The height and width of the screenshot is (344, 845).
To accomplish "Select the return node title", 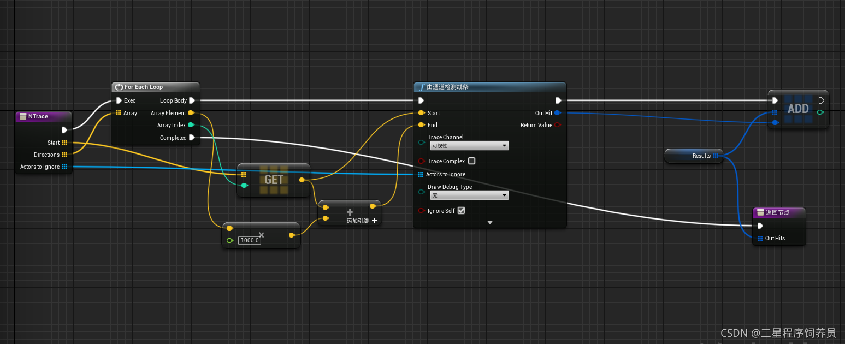I will pos(779,212).
